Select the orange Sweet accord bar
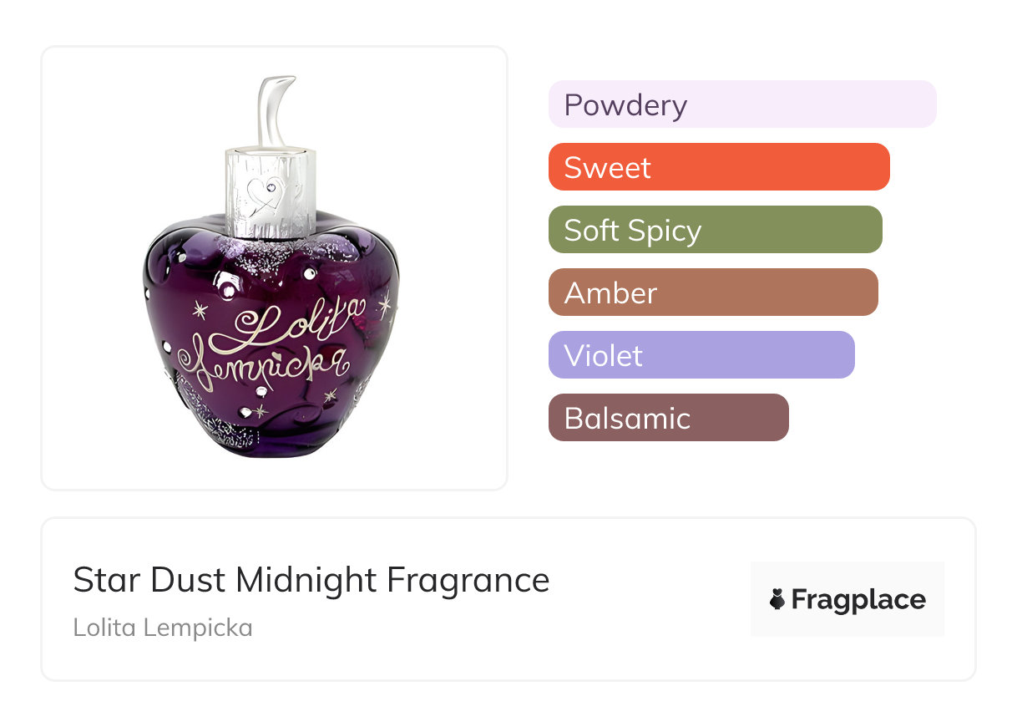The width and height of the screenshot is (1017, 722). click(x=719, y=167)
